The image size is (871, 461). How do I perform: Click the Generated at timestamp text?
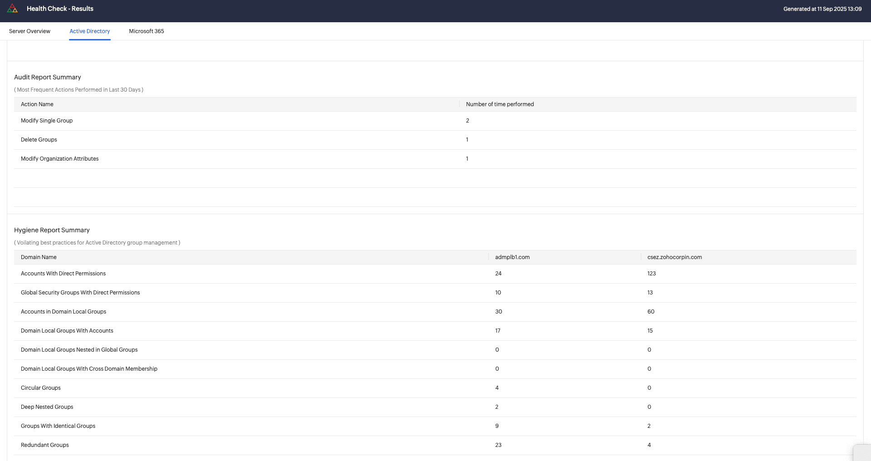click(x=822, y=8)
